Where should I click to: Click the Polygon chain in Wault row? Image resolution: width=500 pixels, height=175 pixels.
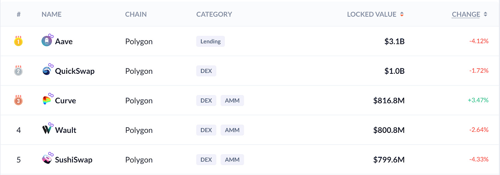click(x=139, y=130)
